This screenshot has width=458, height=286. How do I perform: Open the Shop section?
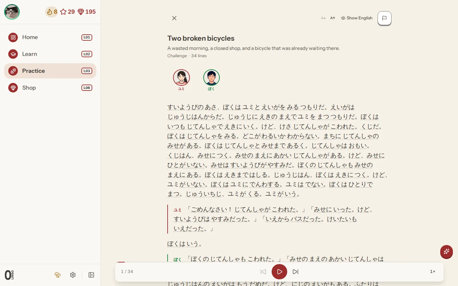coord(50,88)
